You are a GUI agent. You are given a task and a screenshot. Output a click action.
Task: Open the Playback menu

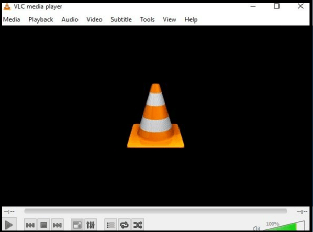pyautogui.click(x=41, y=19)
